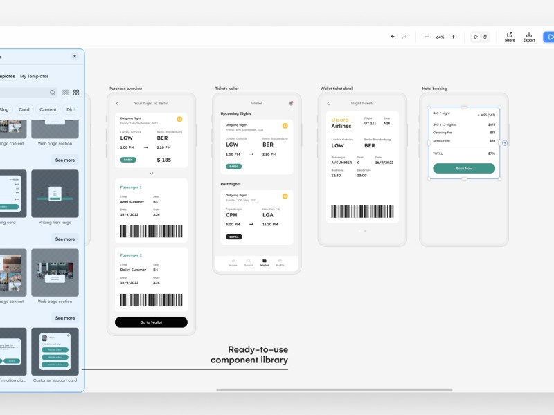This screenshot has width=554, height=415.
Task: Click See more above Customer support card
Action: click(x=65, y=318)
